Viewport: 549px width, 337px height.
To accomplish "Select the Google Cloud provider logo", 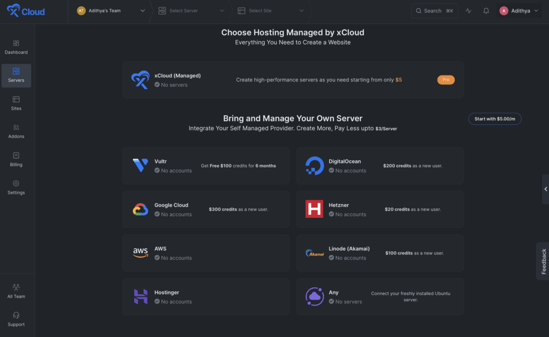I will click(x=140, y=209).
